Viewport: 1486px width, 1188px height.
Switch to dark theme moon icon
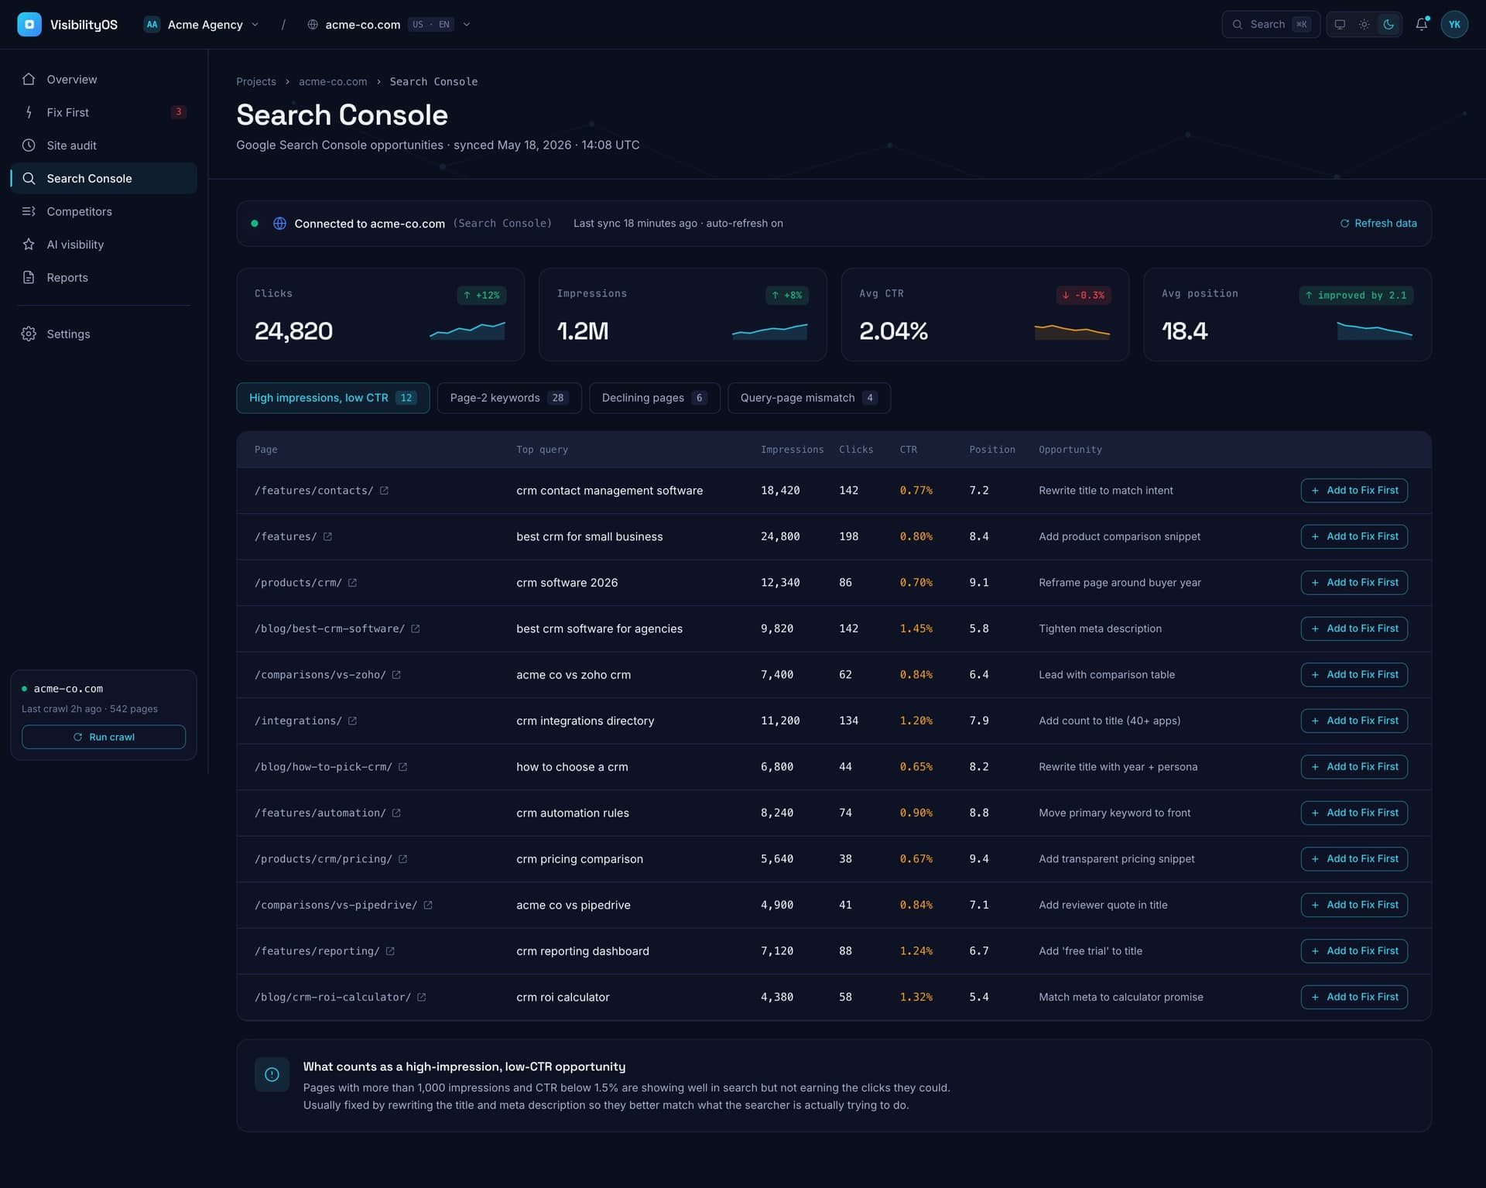tap(1388, 24)
